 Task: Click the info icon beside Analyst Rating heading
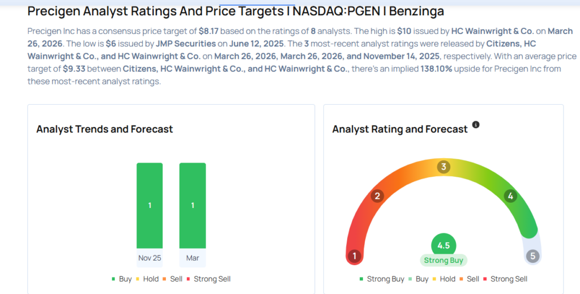(x=476, y=125)
